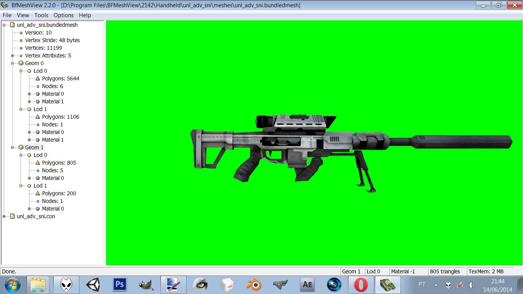Collapse the unl_adv_sni.bundledmesh root node
Viewport: 523px width, 294px height.
pyautogui.click(x=5, y=25)
